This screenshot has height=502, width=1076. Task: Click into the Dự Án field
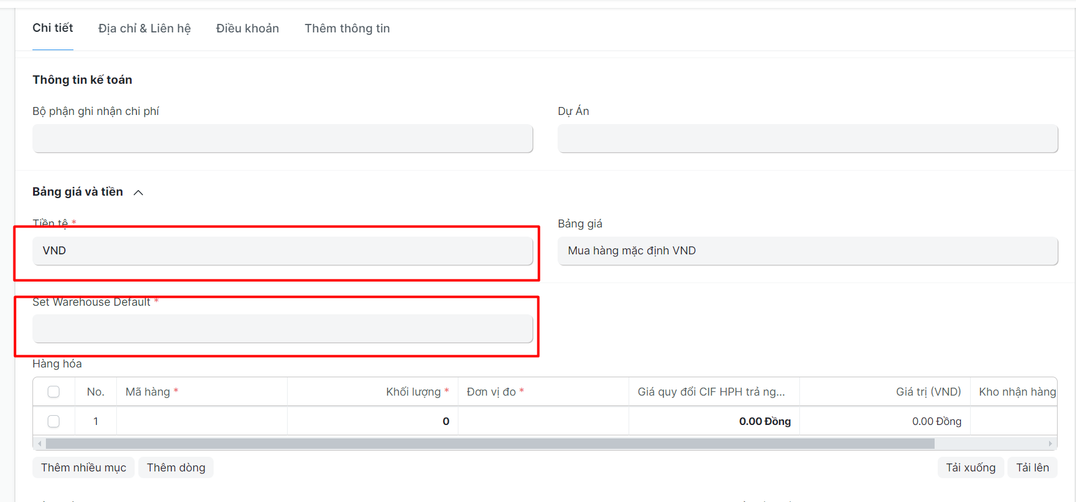tap(807, 139)
